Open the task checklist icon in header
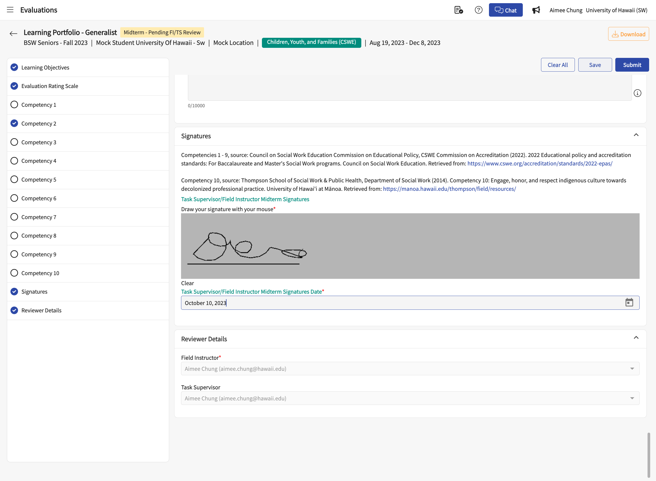The image size is (656, 481). pos(459,10)
